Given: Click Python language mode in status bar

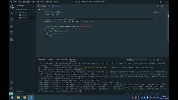Looking at the screenshot, I should [x=157, y=94].
